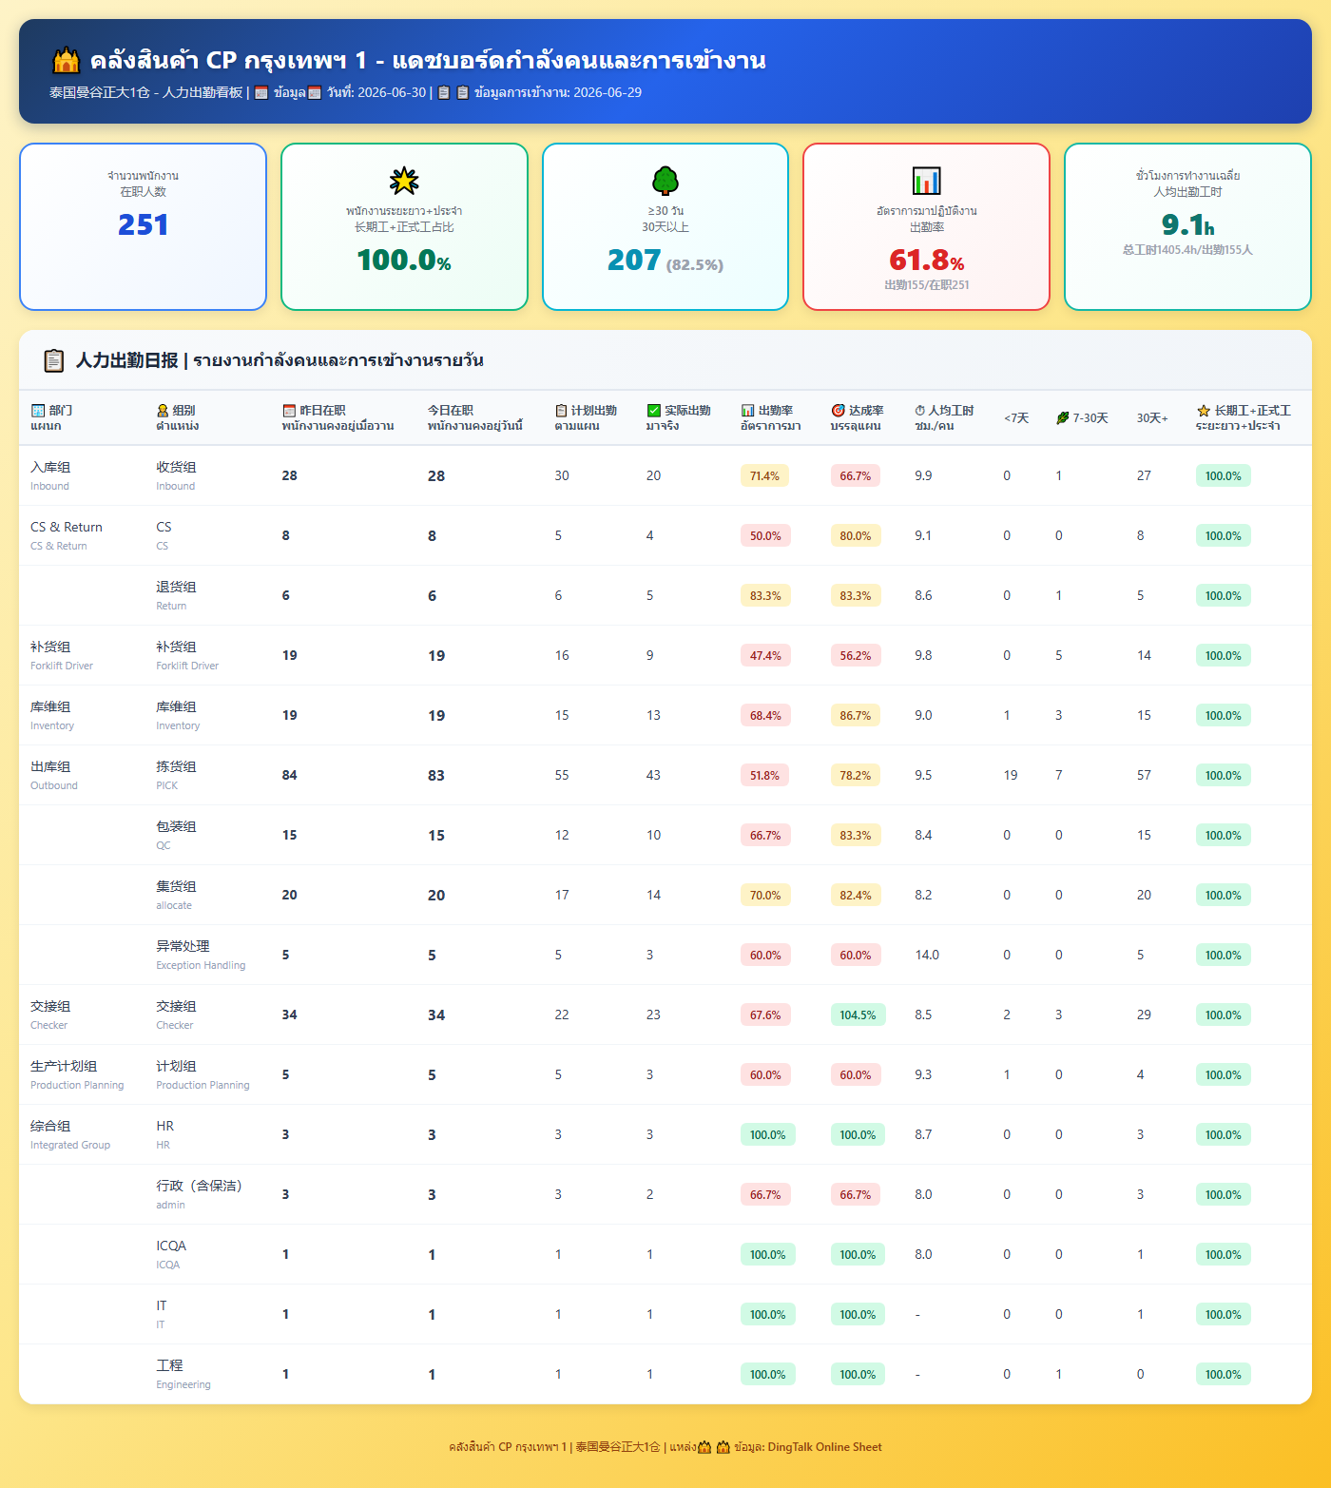Viewport: 1331px width, 1488px height.
Task: Click the 47.4% attendance badge in 补货组 row
Action: pyautogui.click(x=765, y=655)
